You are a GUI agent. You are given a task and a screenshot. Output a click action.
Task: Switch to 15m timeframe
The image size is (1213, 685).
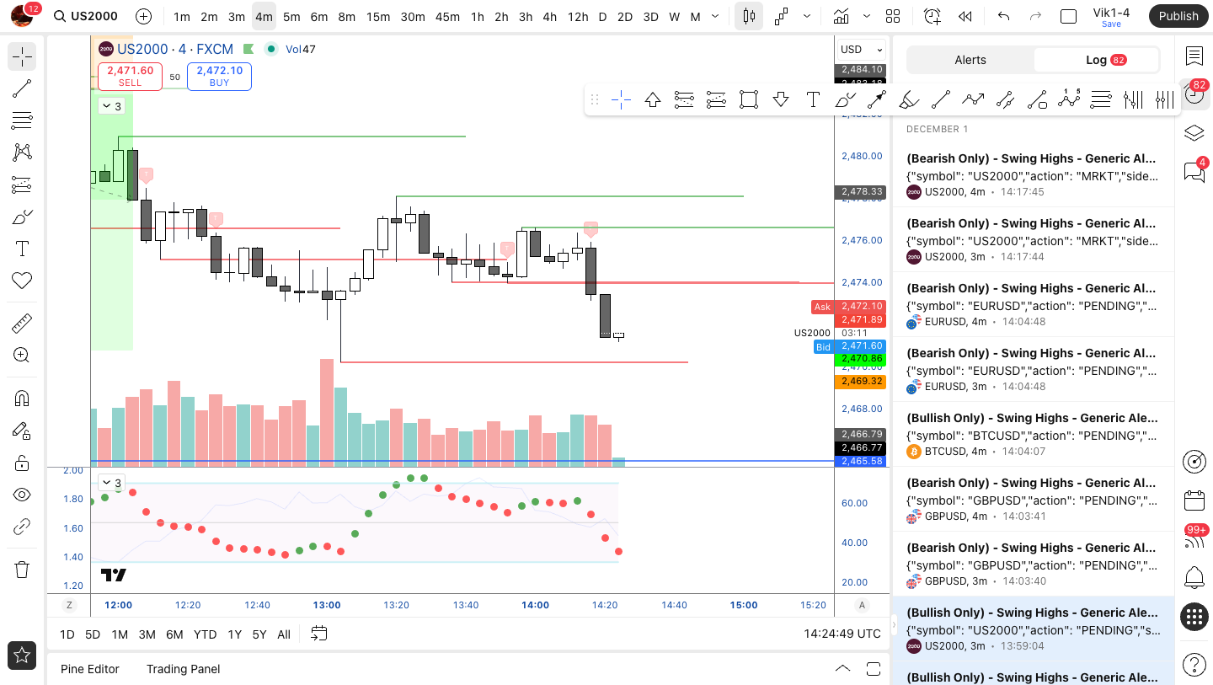pos(378,16)
